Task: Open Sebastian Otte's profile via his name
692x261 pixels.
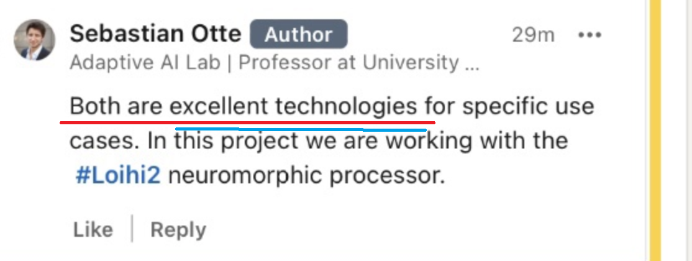Action: click(x=155, y=34)
